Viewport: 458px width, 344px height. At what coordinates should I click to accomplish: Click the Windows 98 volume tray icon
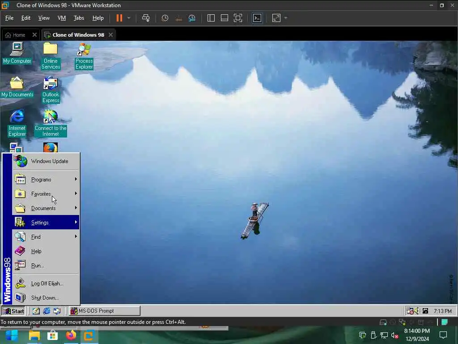[x=417, y=311]
